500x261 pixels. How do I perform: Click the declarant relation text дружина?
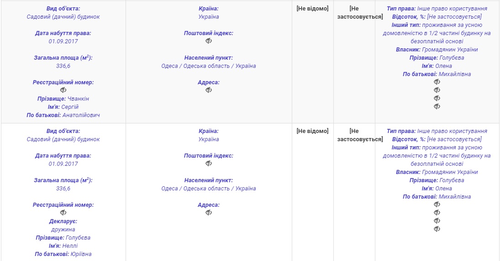click(x=63, y=230)
